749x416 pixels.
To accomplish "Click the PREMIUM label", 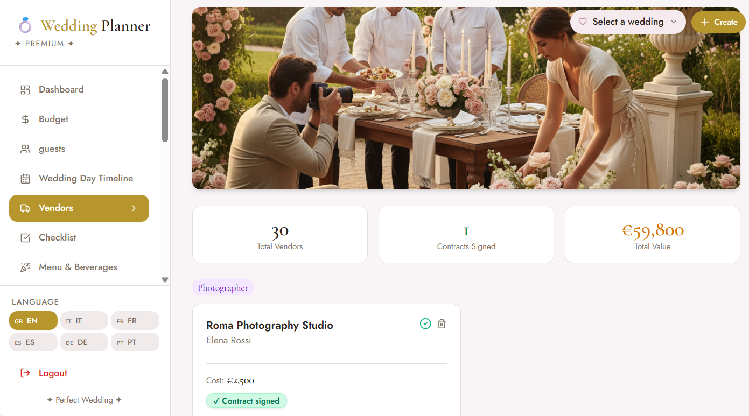I will pyautogui.click(x=44, y=44).
